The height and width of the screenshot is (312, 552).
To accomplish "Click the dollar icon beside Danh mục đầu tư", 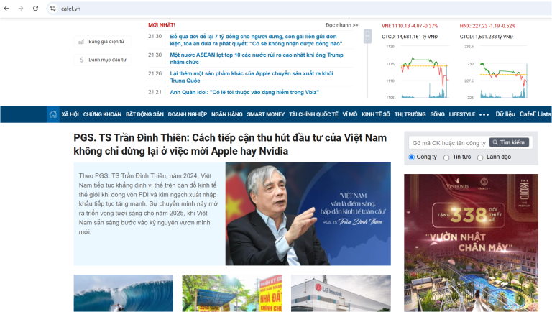I will [x=82, y=60].
